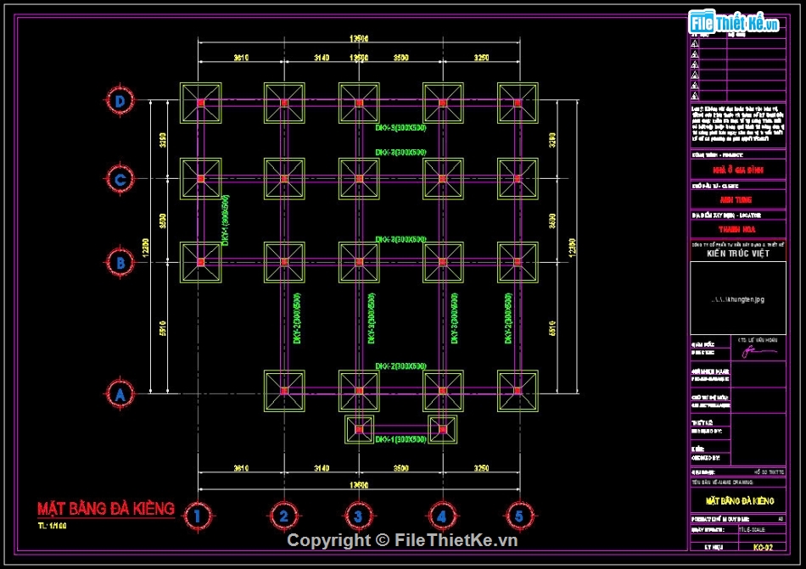Click the vertical beam label beside axis 5
The image size is (806, 569).
coord(508,318)
